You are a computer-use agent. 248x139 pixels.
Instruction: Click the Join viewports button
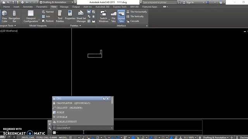tap(46, 16)
